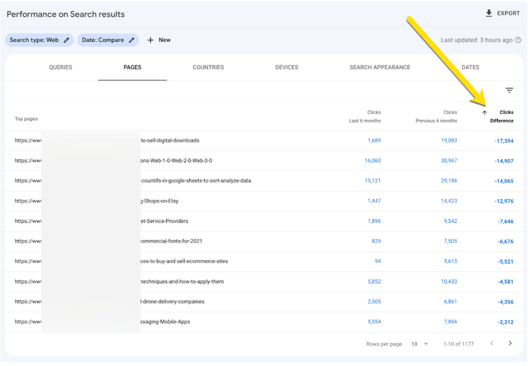Switch to the Queries tab
Image resolution: width=528 pixels, height=366 pixels.
(x=61, y=68)
